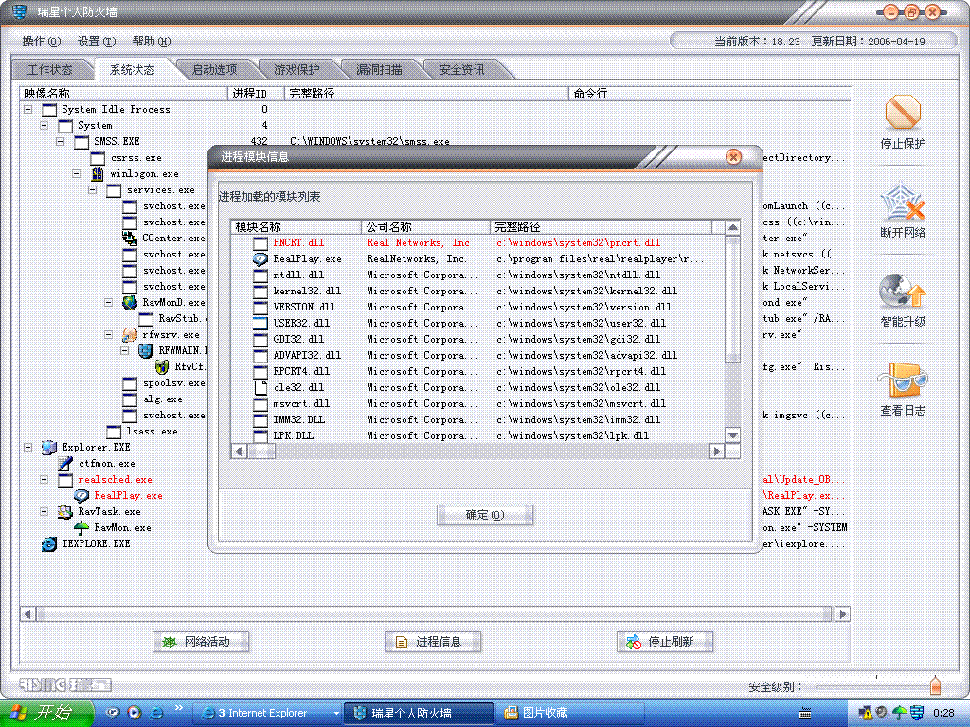The width and height of the screenshot is (970, 727).
Task: Switch to 3 Internet Explorer taskbar group
Action: tap(267, 713)
